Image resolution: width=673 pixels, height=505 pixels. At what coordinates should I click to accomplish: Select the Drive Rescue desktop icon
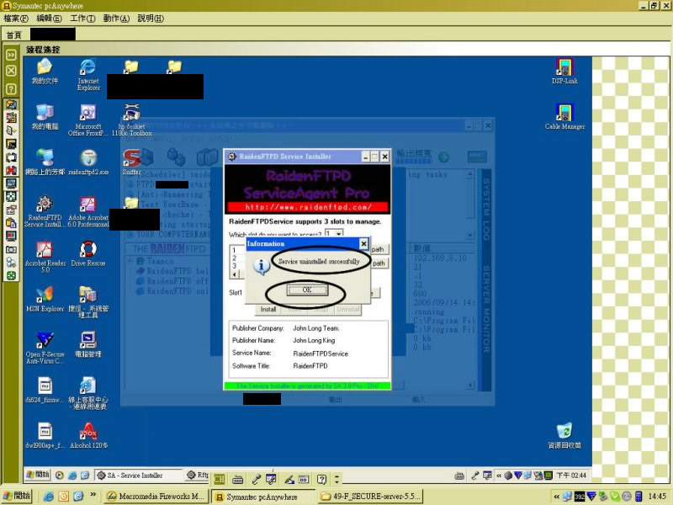(x=88, y=254)
